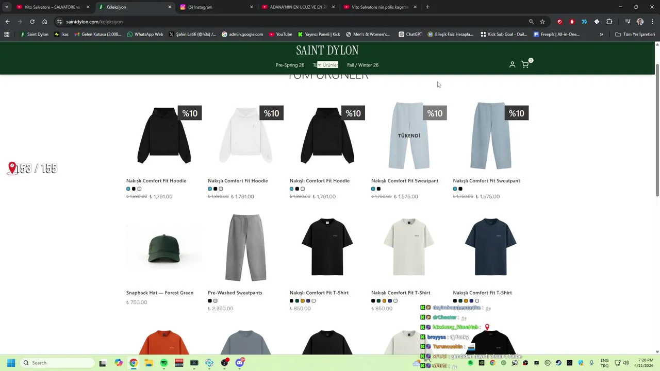
Task: Open the apps grid in bookmarks bar
Action: pyautogui.click(x=7, y=35)
